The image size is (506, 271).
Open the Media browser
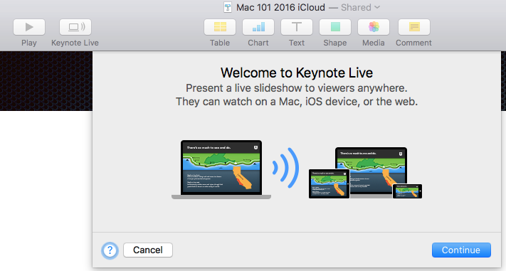[374, 27]
